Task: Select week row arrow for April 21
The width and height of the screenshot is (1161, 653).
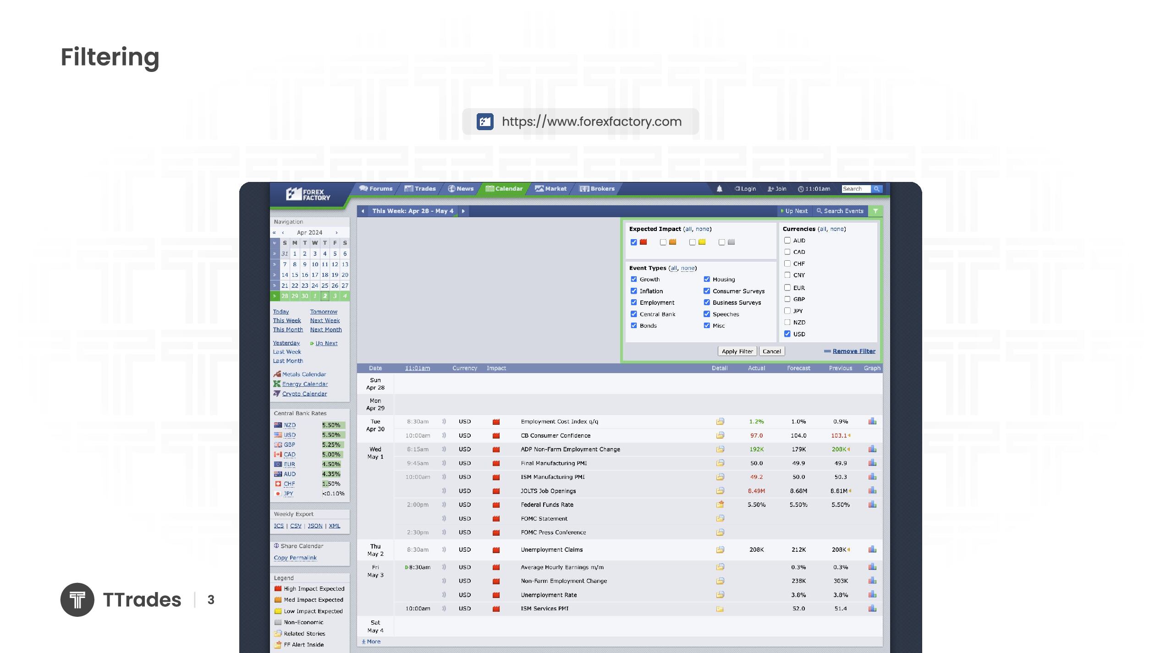Action: point(275,285)
